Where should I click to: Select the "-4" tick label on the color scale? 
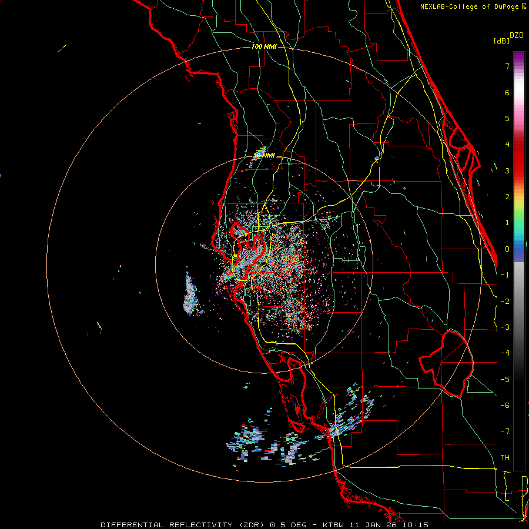(x=505, y=353)
